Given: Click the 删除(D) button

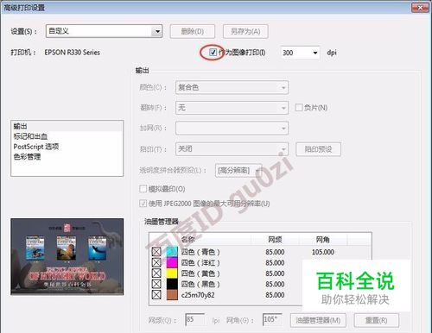Looking at the screenshot, I should click(x=193, y=31).
